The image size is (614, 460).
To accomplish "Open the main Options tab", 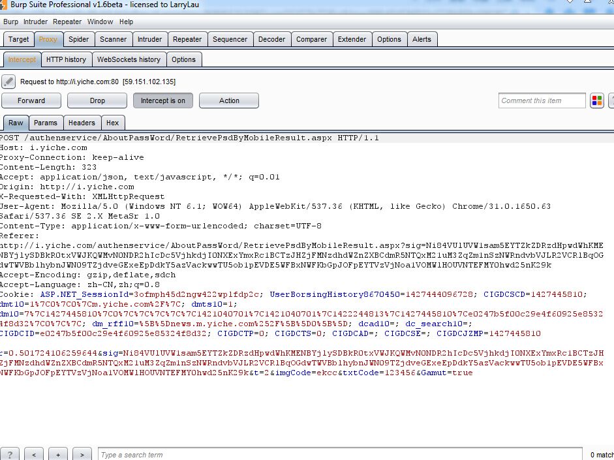I will (x=389, y=39).
